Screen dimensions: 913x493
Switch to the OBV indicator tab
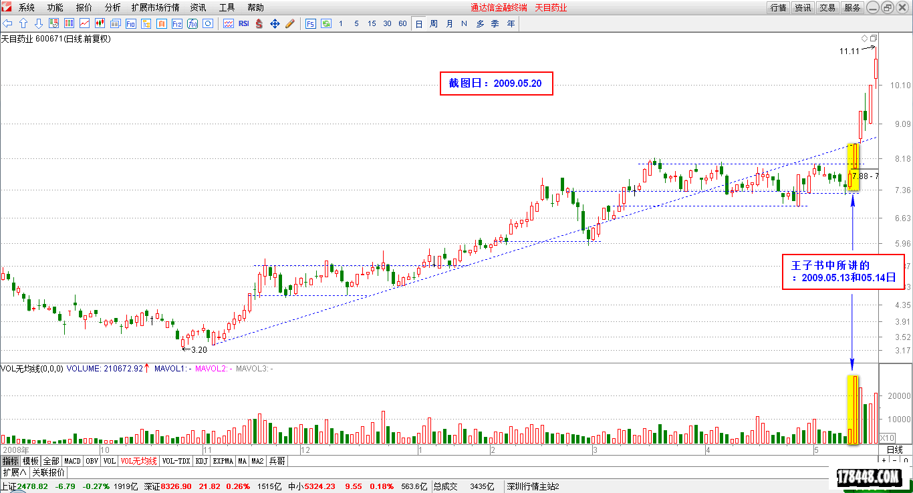click(x=92, y=461)
